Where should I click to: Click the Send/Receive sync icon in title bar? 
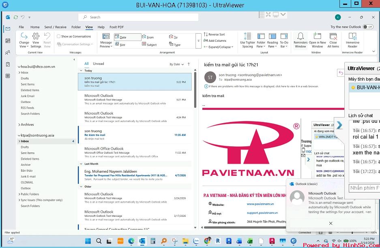[x=16, y=17]
